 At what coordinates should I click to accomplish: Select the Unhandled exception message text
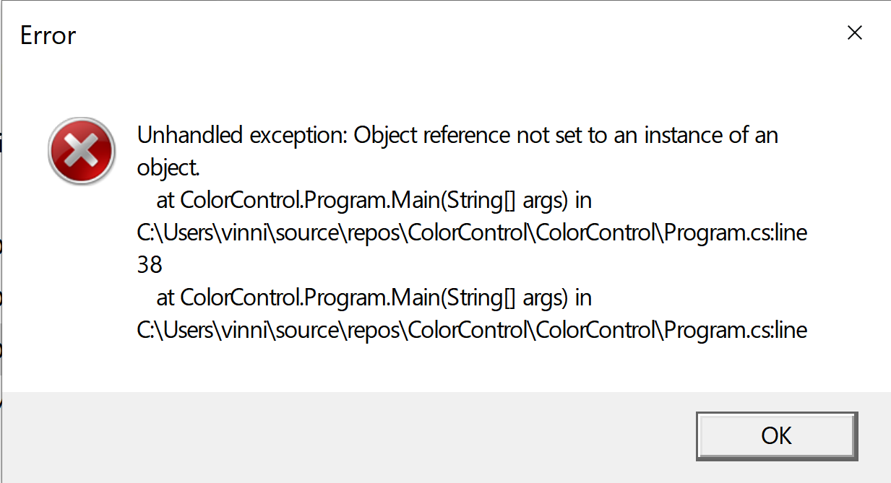tap(457, 135)
